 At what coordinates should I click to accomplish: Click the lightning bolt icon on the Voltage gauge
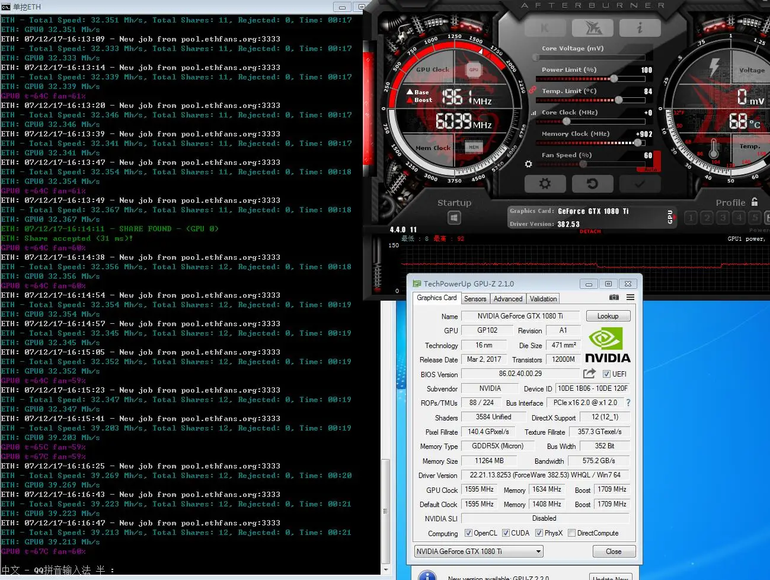pos(715,67)
